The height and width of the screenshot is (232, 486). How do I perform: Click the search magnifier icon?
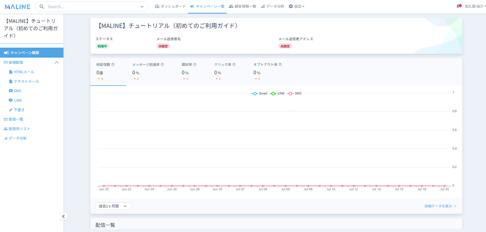[x=42, y=7]
